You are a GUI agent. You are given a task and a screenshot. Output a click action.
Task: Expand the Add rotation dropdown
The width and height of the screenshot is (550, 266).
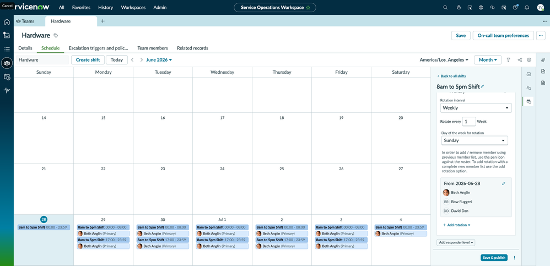click(456, 225)
